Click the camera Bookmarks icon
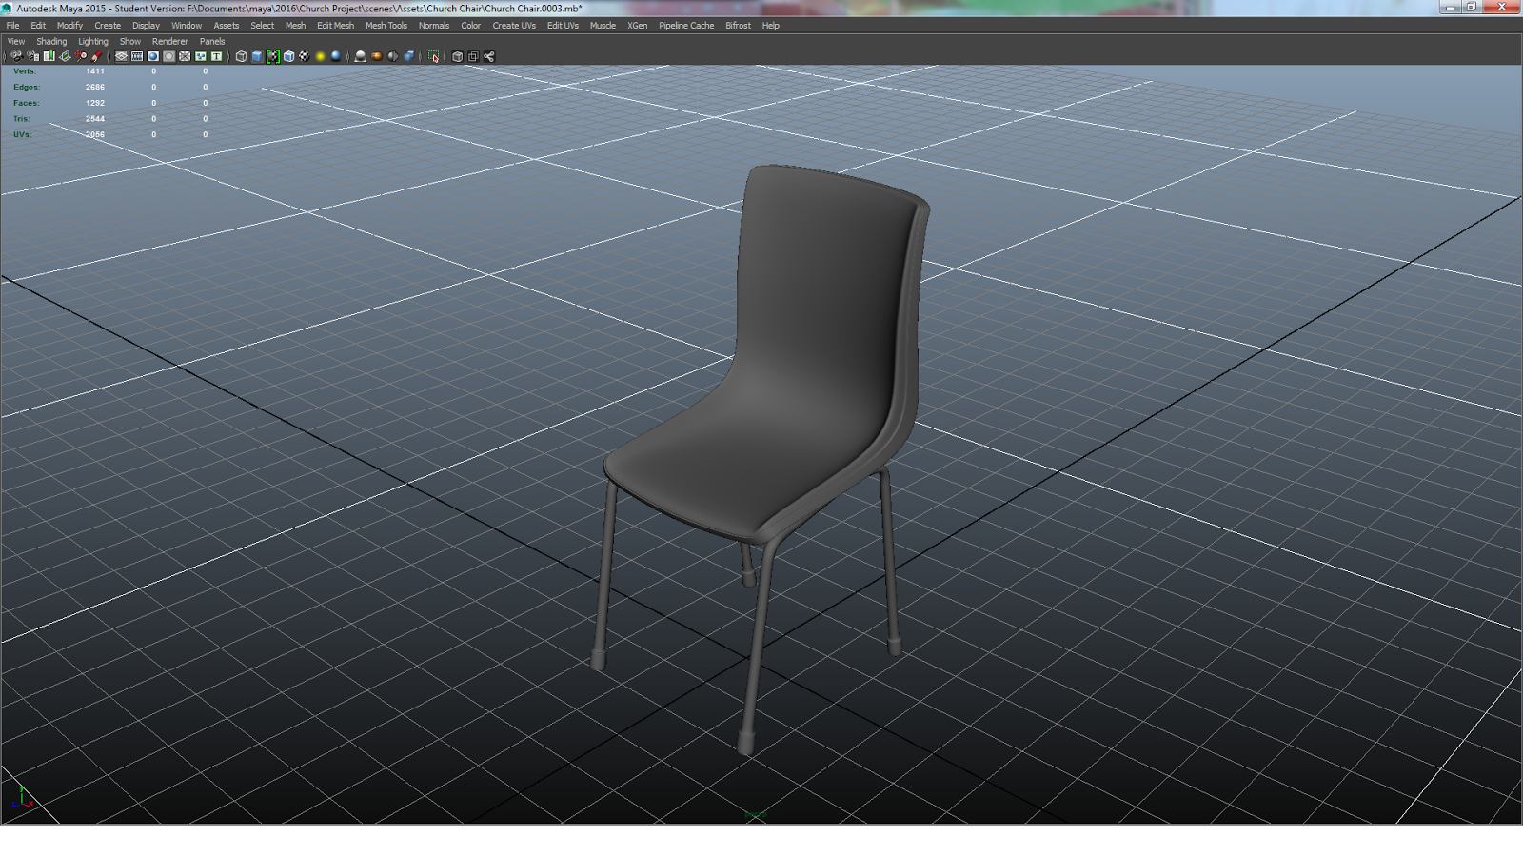 tap(49, 56)
